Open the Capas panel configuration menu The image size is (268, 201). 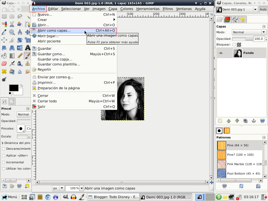point(264,26)
